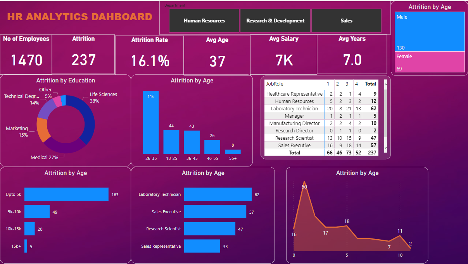Select the Female segment in gender chart
Viewport: 468px width, 264px height.
430,61
